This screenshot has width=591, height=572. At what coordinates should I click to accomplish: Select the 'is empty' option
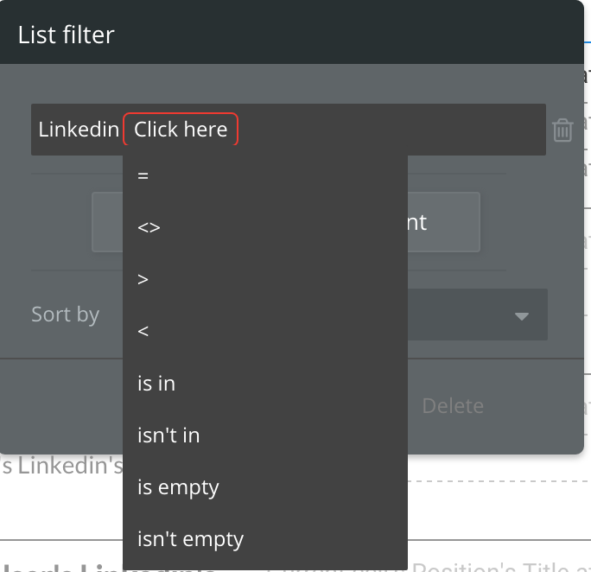(x=178, y=486)
